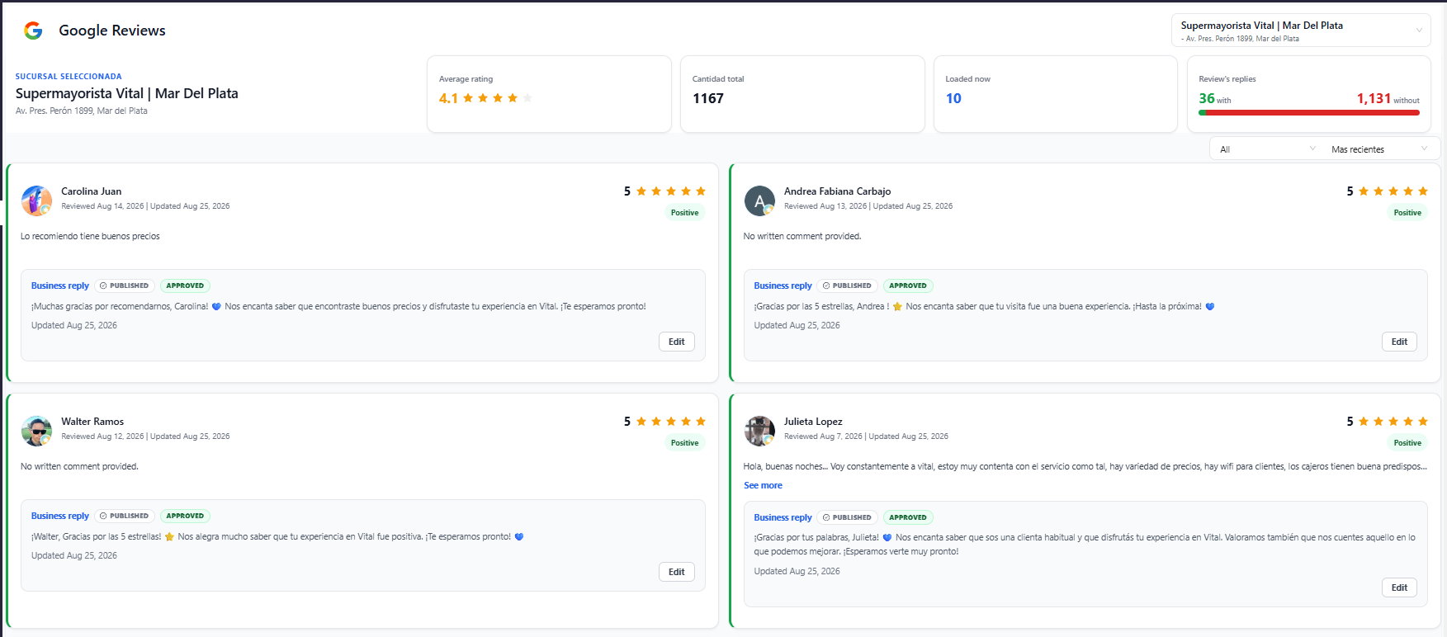Click PUBLISHED badge in Walter Ramos's reply
This screenshot has height=637, width=1447.
coord(125,516)
